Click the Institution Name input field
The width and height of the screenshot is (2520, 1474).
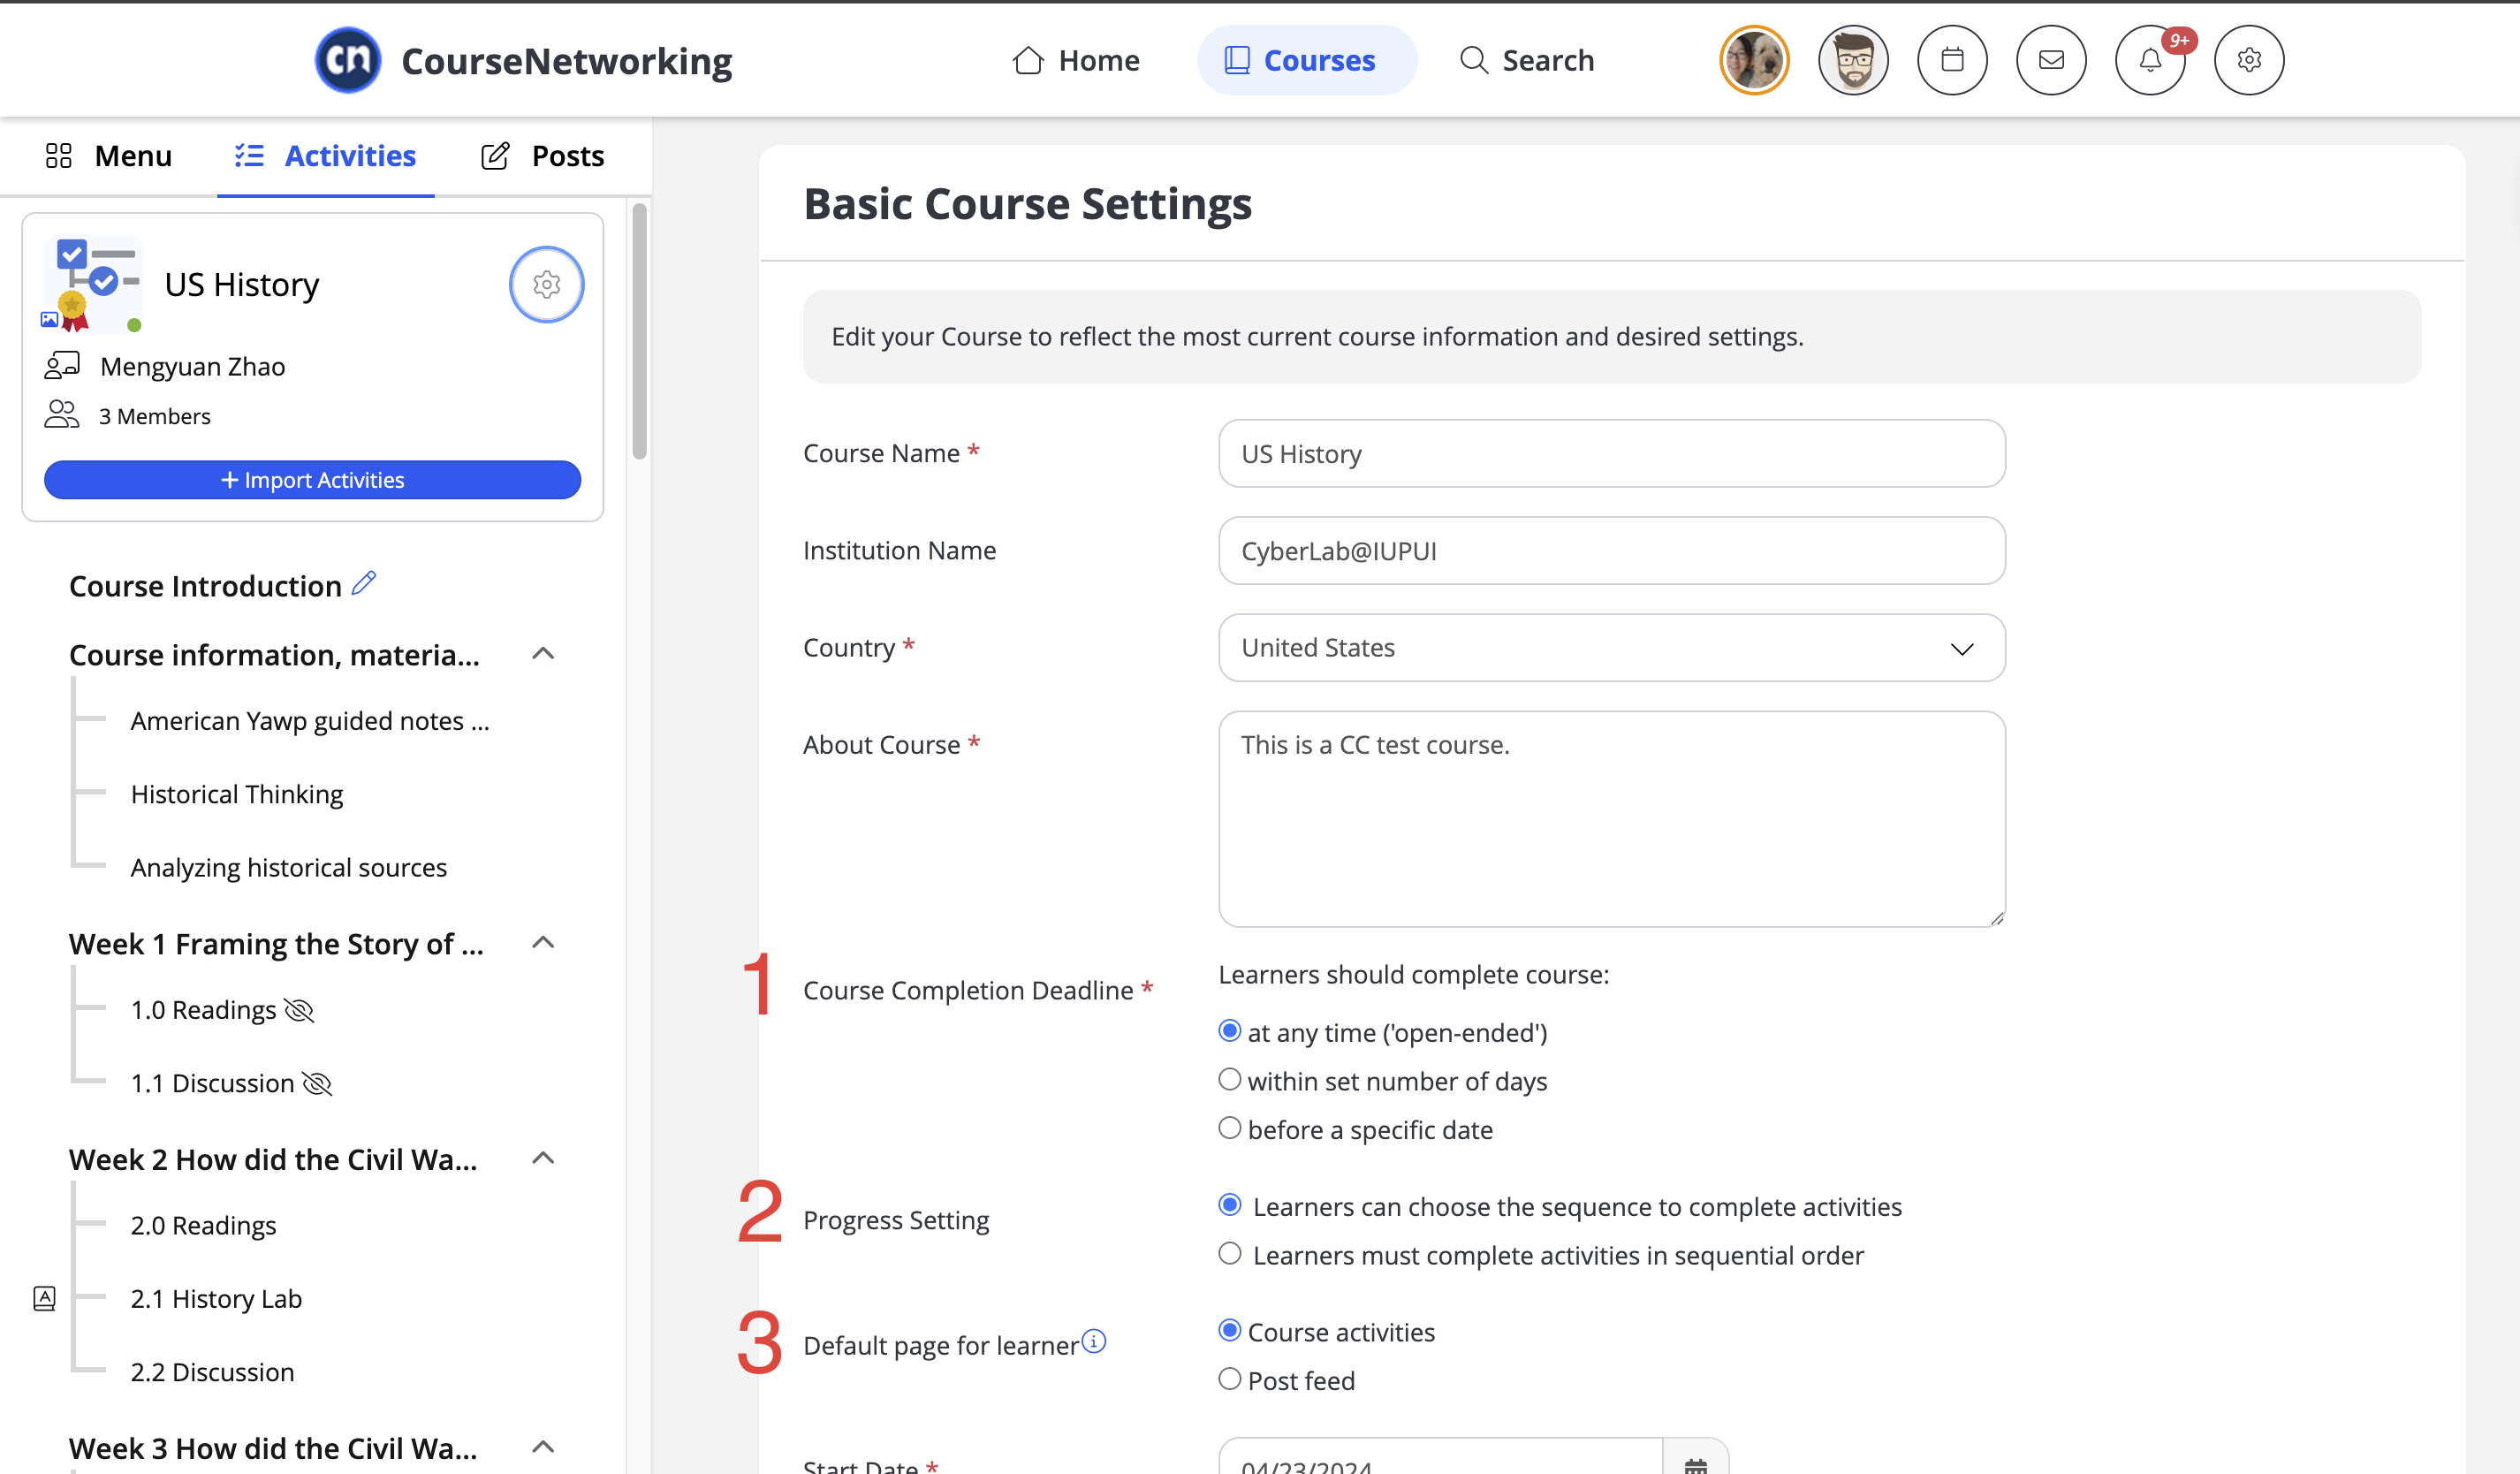click(x=1611, y=551)
